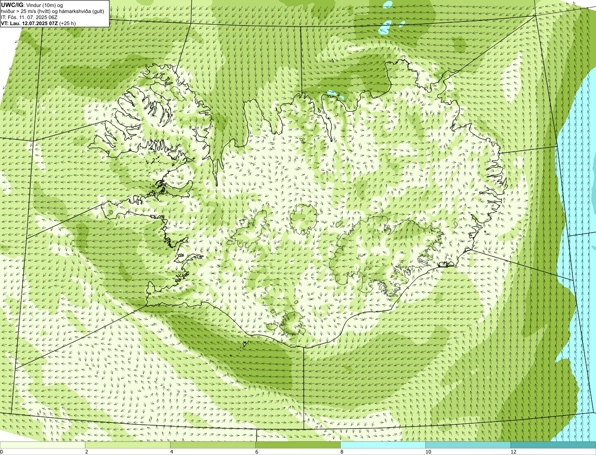Click the '4' label on the color scale
This screenshot has height=455, width=596.
point(171,452)
